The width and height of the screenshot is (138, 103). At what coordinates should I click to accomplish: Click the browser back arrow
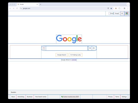point(10,8)
